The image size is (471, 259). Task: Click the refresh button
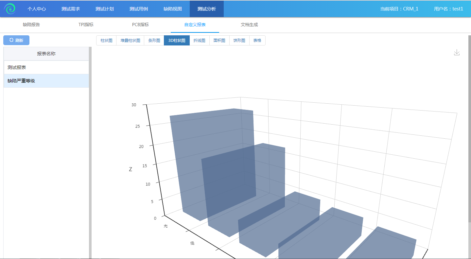pyautogui.click(x=16, y=40)
